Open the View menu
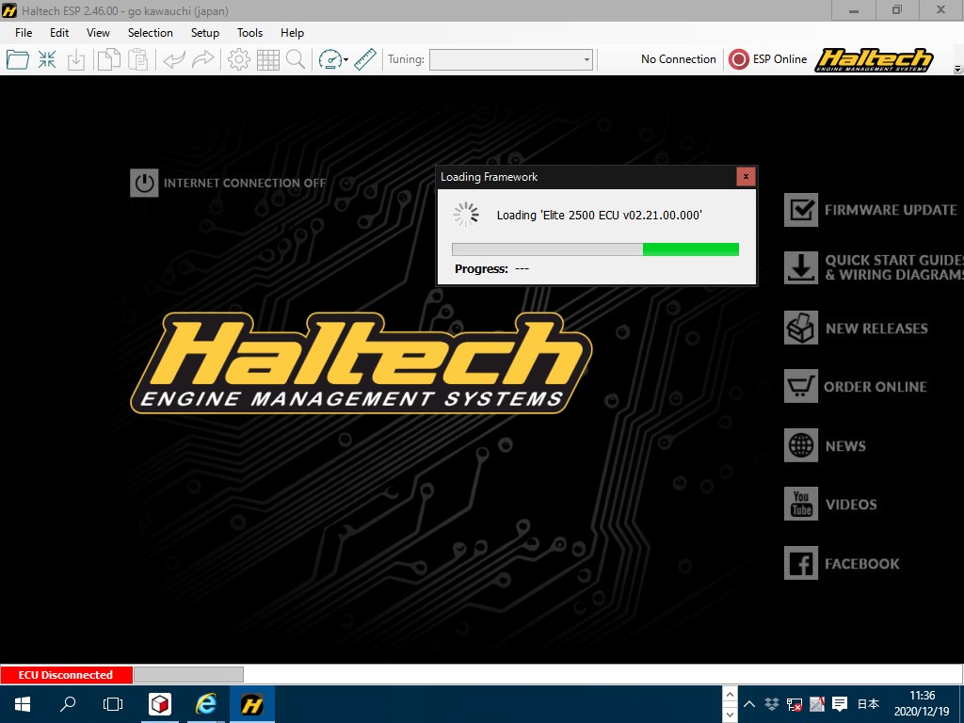The width and height of the screenshot is (964, 723). coord(98,33)
